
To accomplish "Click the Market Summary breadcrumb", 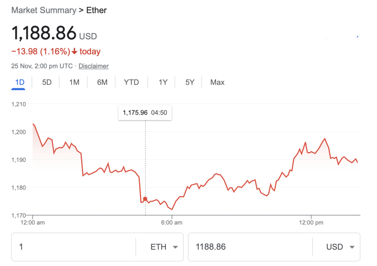I will (x=44, y=10).
